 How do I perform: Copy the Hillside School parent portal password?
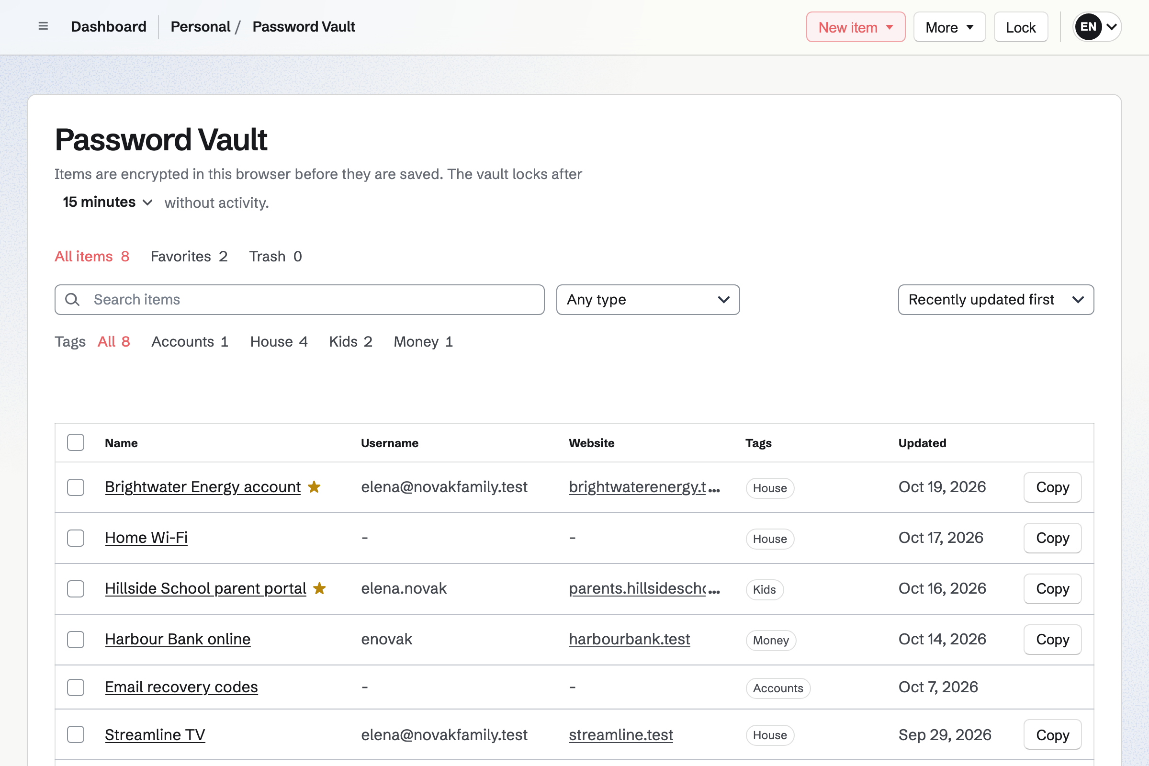pyautogui.click(x=1052, y=589)
